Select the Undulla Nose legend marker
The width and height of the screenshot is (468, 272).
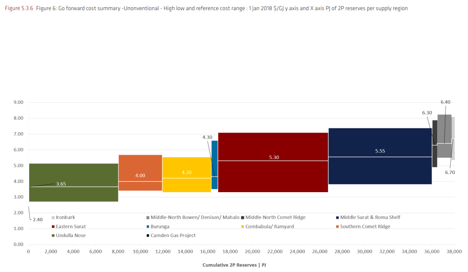(x=53, y=236)
